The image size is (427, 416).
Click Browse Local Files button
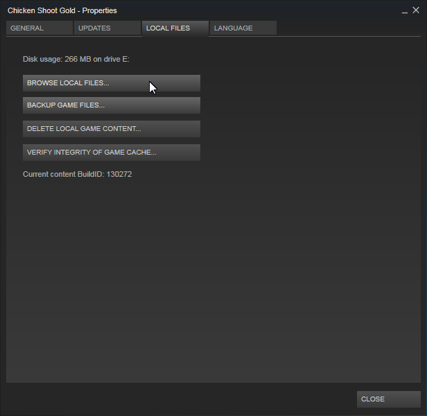112,83
